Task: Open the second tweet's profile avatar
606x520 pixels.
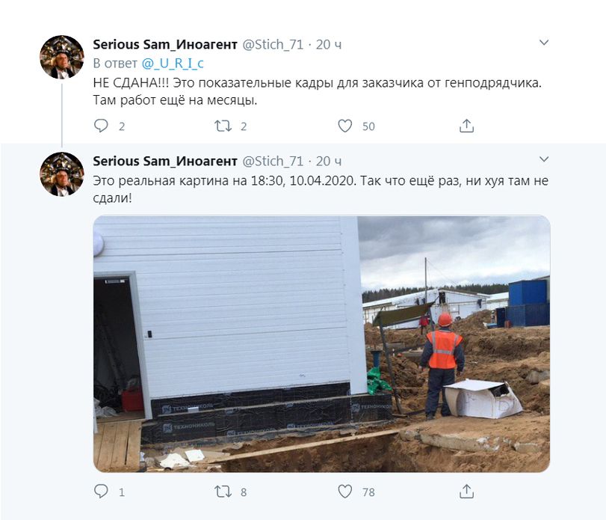Action: pyautogui.click(x=62, y=174)
